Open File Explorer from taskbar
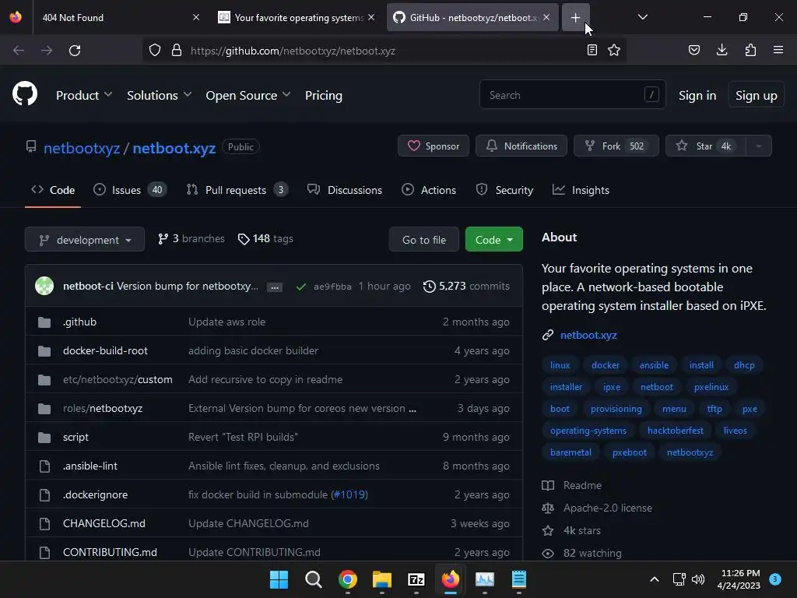 [x=381, y=579]
